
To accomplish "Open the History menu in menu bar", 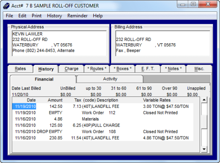I will pyautogui.click(x=55, y=16).
